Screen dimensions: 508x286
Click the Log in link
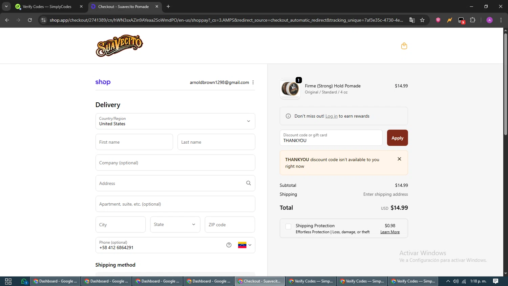pyautogui.click(x=331, y=116)
